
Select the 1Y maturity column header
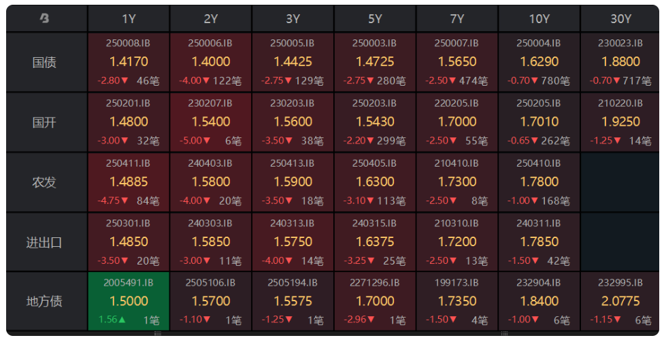tap(129, 18)
